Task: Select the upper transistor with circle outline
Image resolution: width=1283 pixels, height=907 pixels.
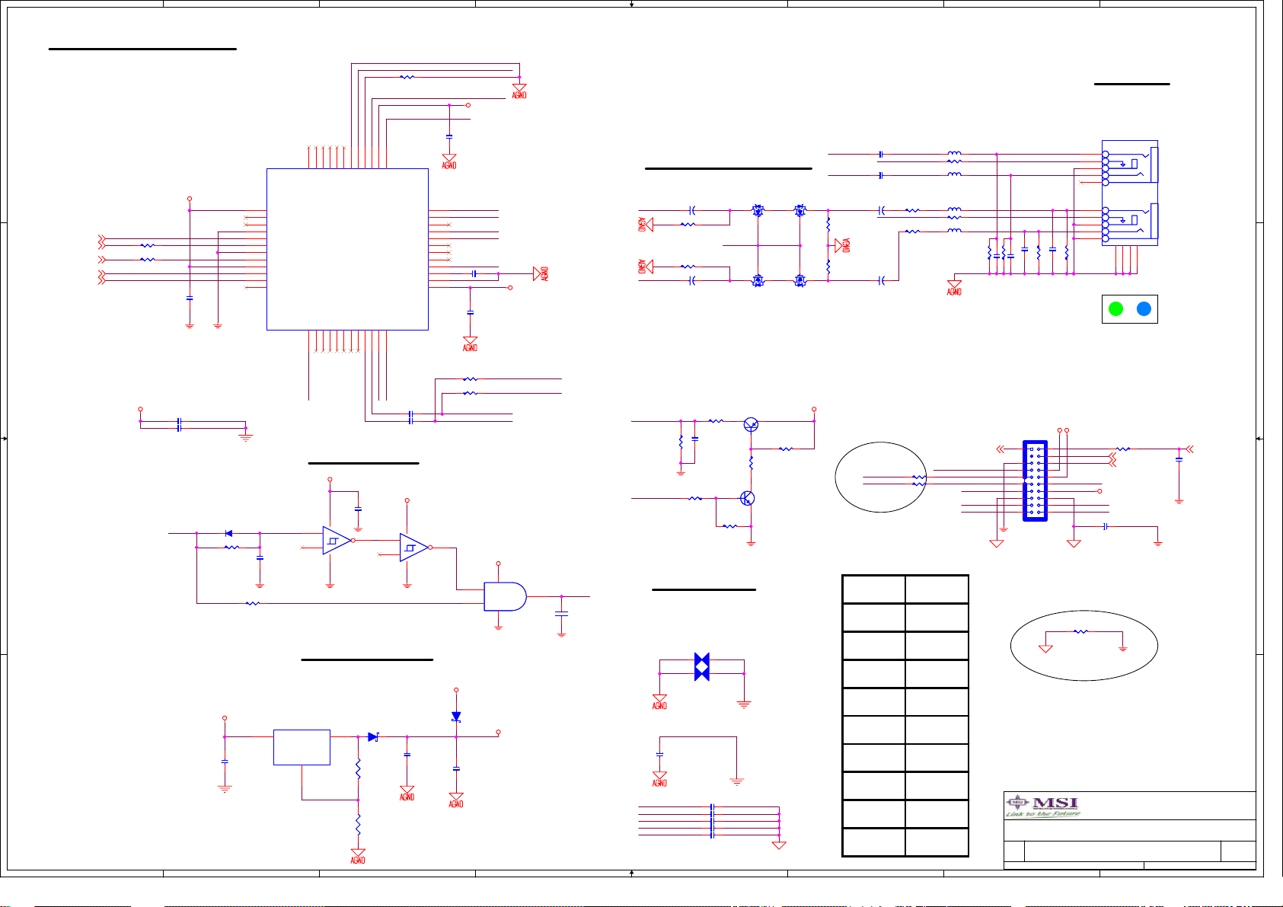Action: 751,425
